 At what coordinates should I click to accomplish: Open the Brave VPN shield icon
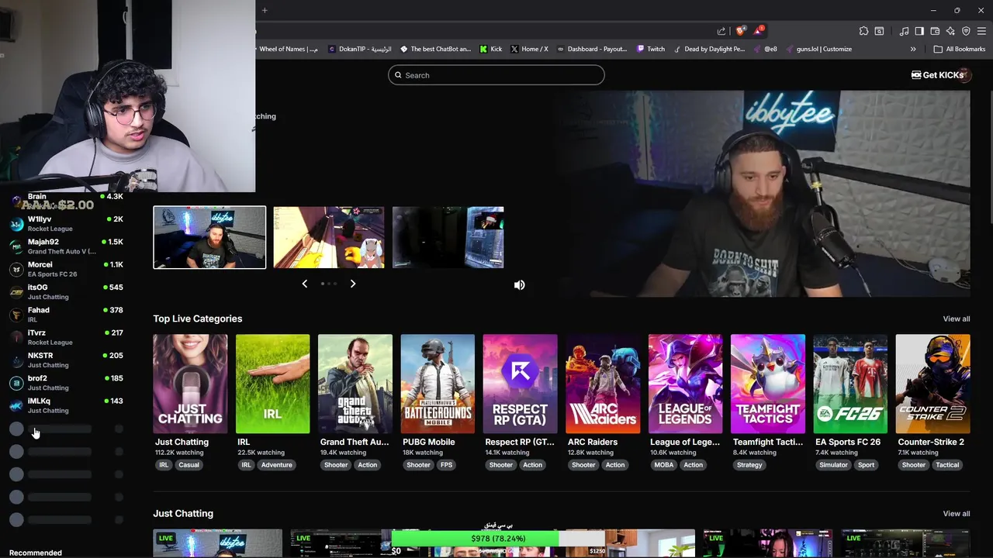click(966, 31)
